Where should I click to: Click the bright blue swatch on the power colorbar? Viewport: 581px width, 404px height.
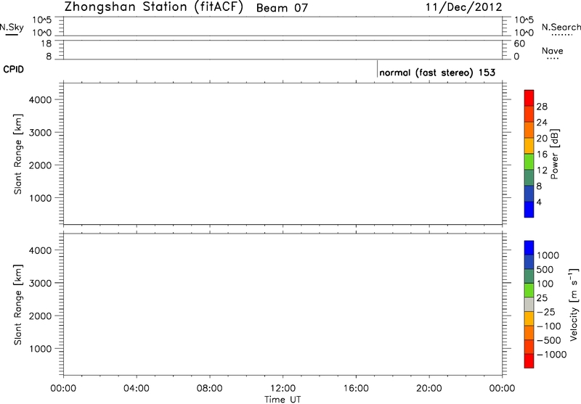click(x=529, y=210)
